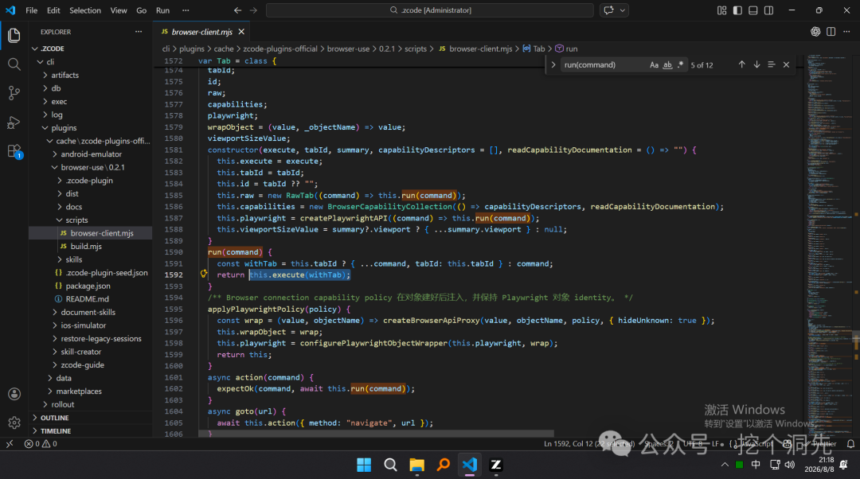Expand the TIMELINE section

coord(56,430)
